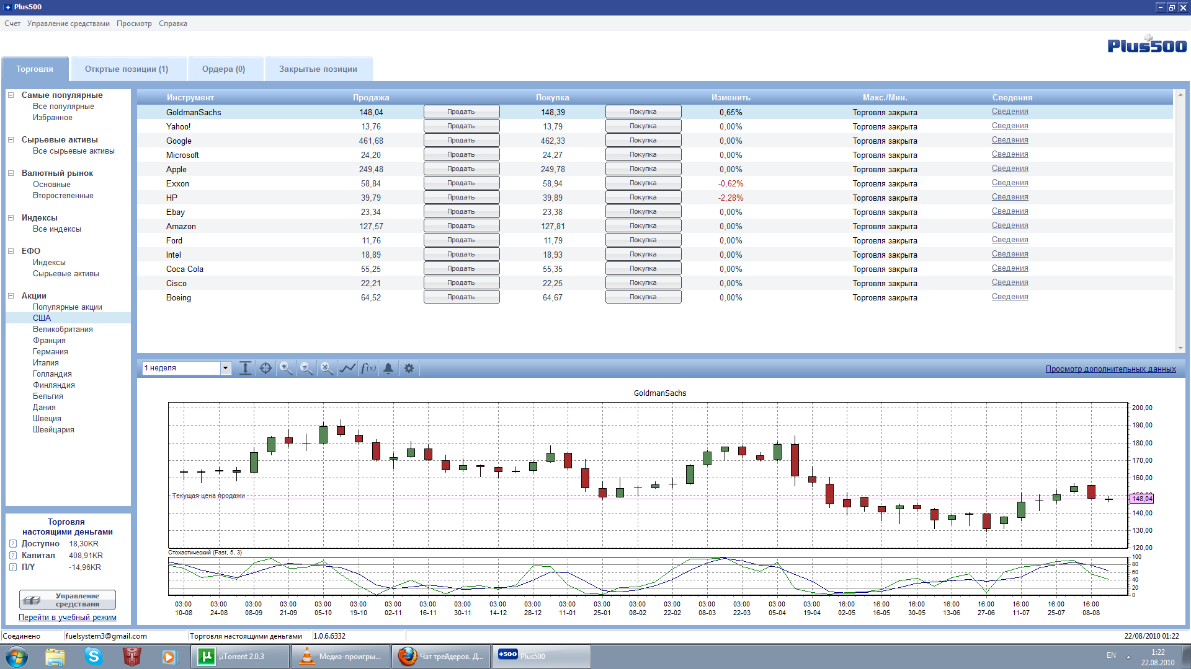This screenshot has height=669, width=1191.
Task: Open the 1 неделя timeframe dropdown
Action: 225,369
